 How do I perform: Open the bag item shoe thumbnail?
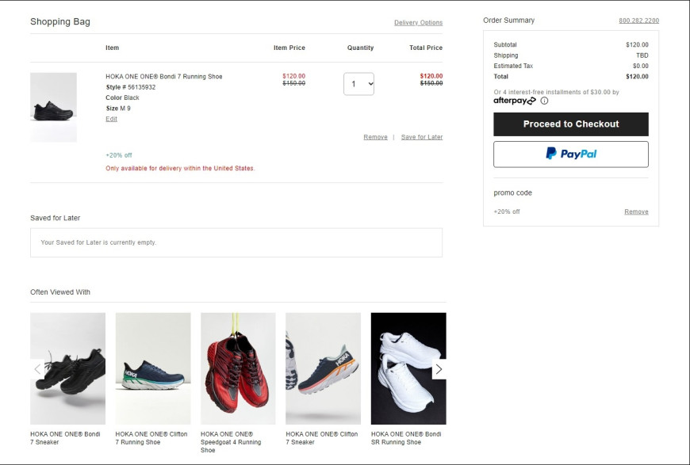point(53,107)
